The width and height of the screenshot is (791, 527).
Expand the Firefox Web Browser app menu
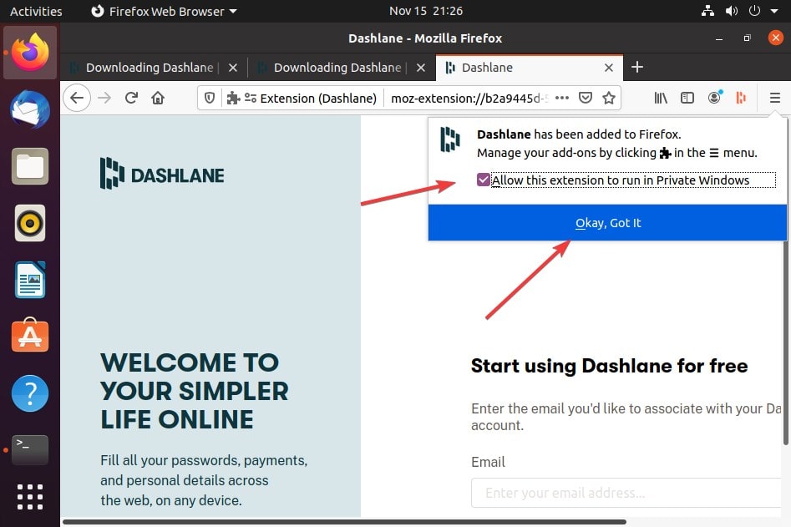(x=163, y=11)
